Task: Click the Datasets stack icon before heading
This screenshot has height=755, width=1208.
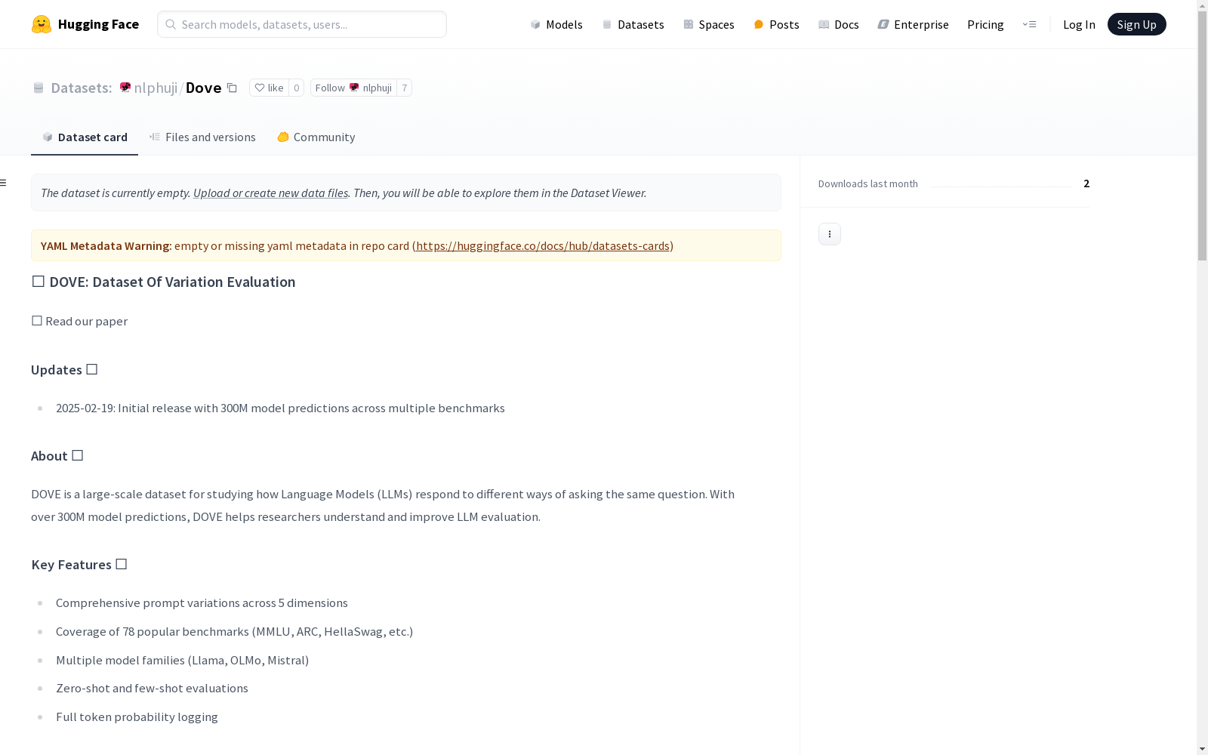Action: point(39,88)
